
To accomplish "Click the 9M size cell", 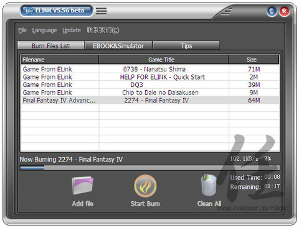I will coord(254,93).
